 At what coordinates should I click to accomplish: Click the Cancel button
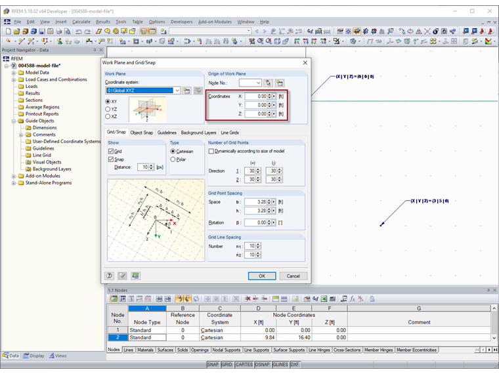tap(293, 276)
